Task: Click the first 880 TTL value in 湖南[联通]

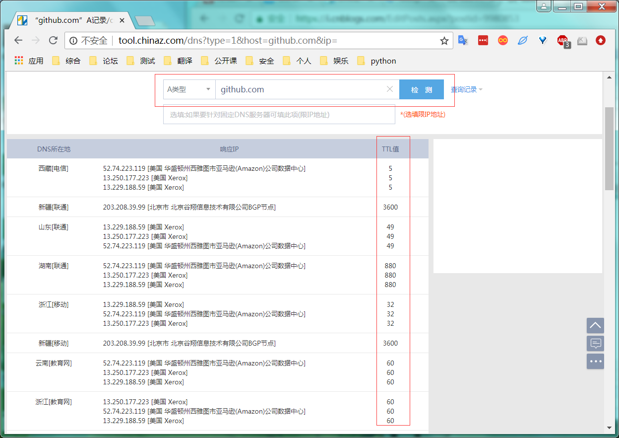Action: click(390, 266)
